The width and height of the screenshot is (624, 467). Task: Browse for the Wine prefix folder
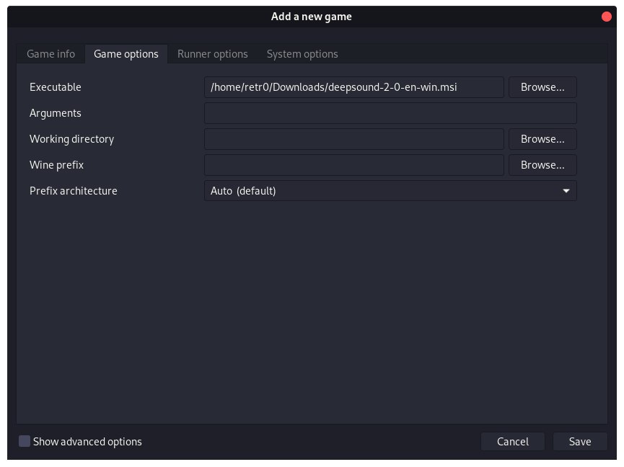(x=542, y=165)
